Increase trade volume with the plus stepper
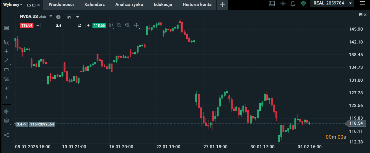 [x=88, y=26]
